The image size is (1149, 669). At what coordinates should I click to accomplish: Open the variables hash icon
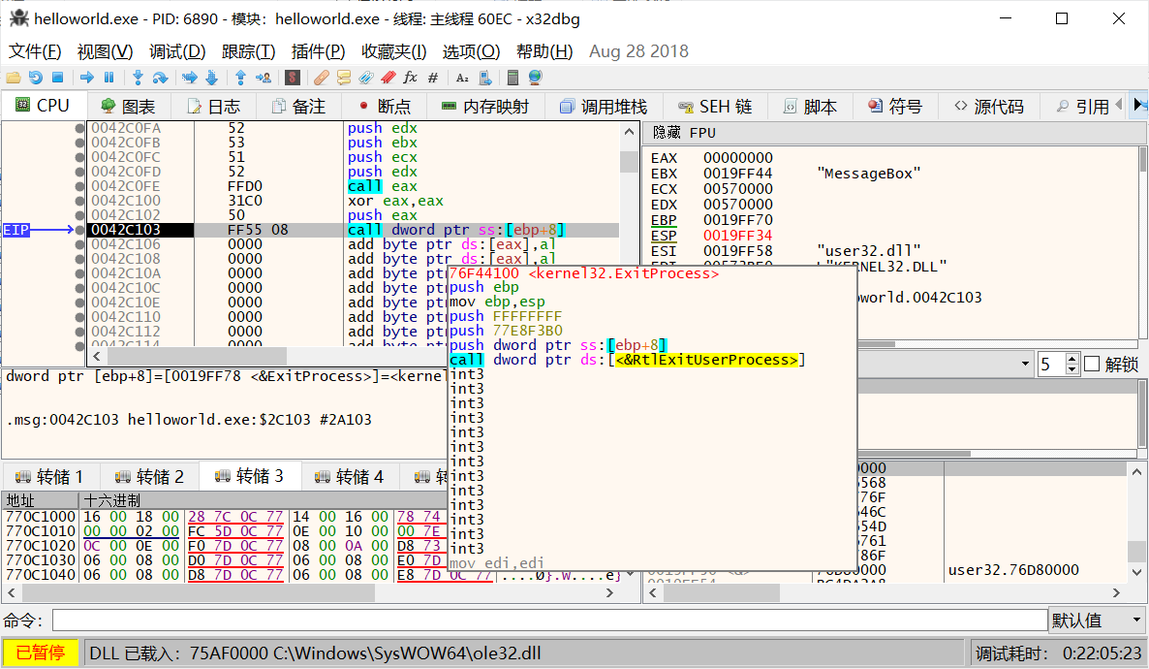coord(433,78)
